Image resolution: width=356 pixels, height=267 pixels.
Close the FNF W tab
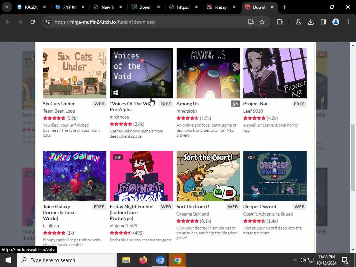[83, 7]
